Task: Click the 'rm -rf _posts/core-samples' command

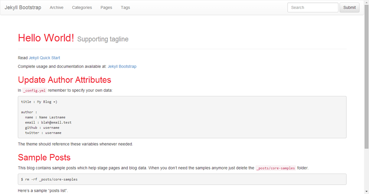Action: click(x=51, y=180)
